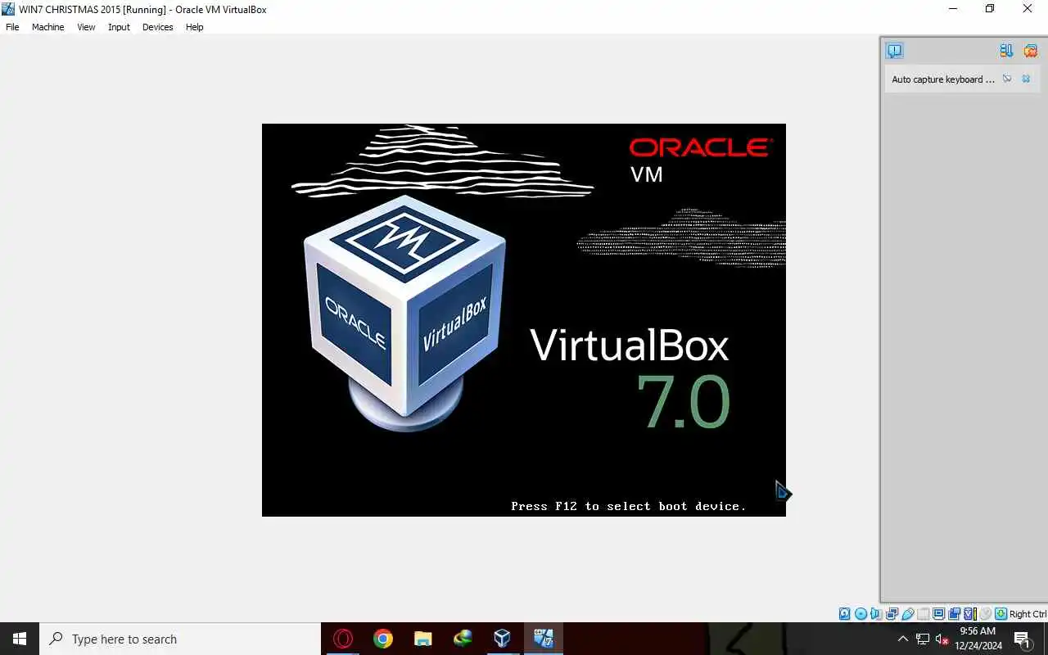Show hidden tray icons chevron

point(903,639)
